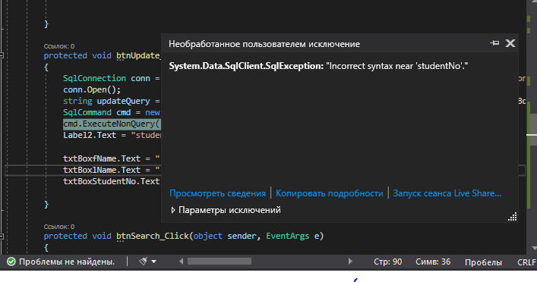Screen dimensions: 537x282
Task: Click the Пробелы indentation indicator
Action: pyautogui.click(x=483, y=262)
